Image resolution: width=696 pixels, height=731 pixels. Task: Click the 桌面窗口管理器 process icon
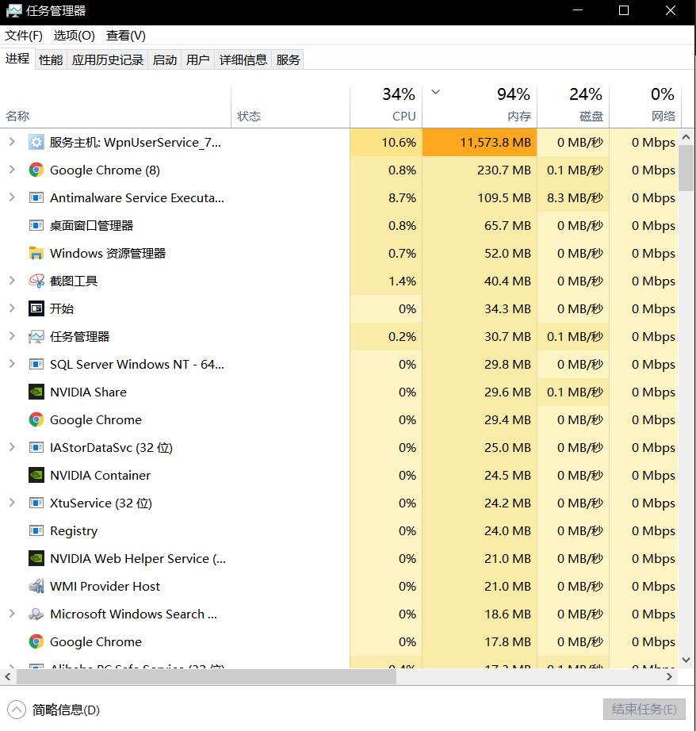tap(36, 226)
